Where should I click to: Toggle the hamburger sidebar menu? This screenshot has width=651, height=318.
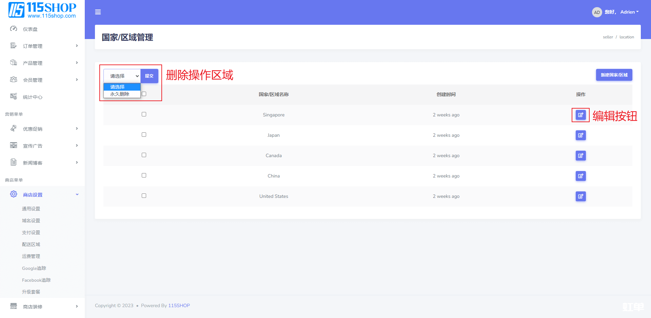(98, 12)
